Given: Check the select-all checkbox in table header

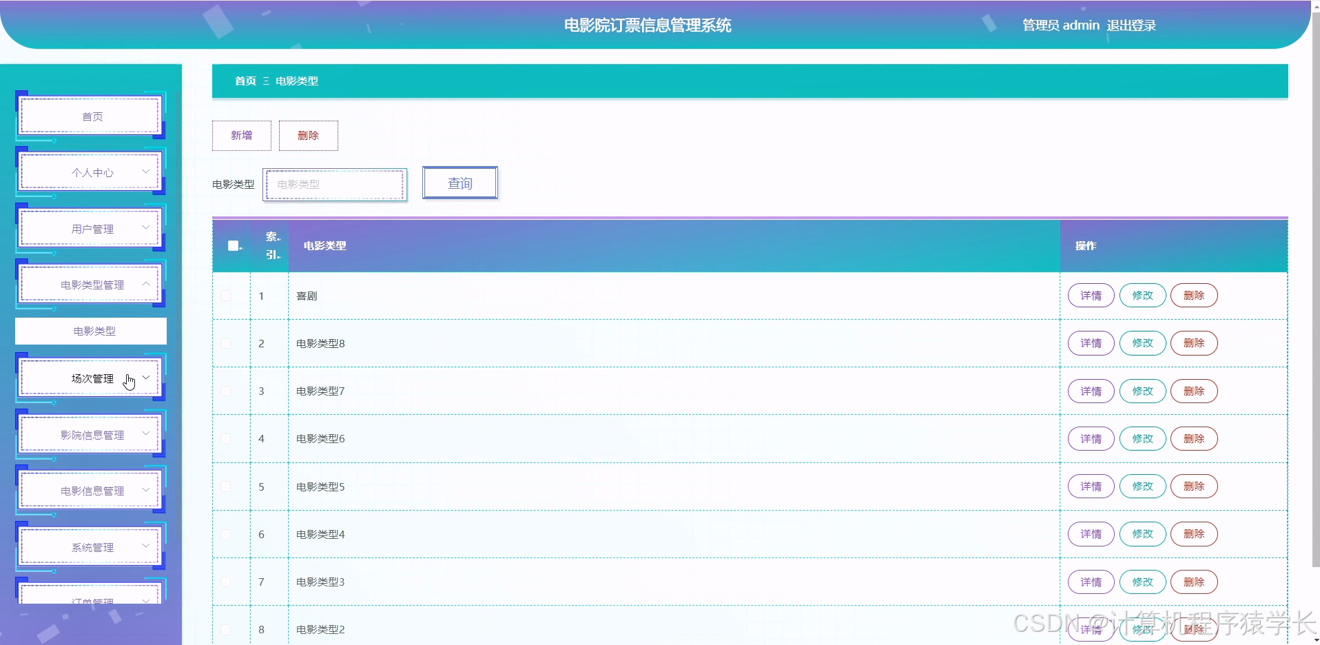Looking at the screenshot, I should [x=233, y=245].
